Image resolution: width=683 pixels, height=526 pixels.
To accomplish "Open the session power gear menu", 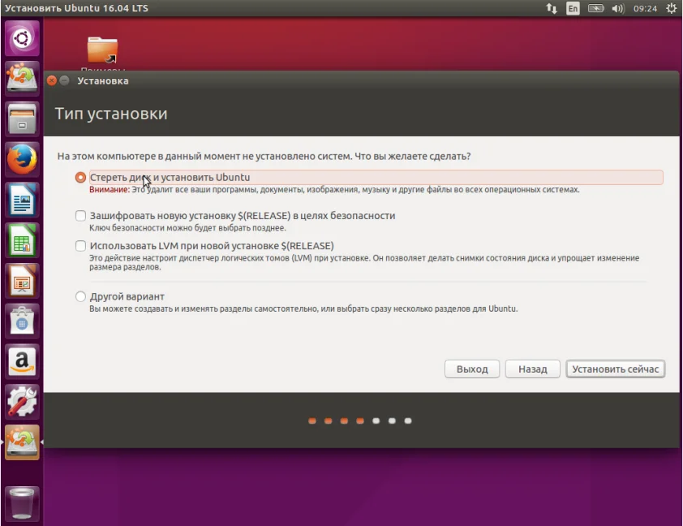I will (x=672, y=8).
